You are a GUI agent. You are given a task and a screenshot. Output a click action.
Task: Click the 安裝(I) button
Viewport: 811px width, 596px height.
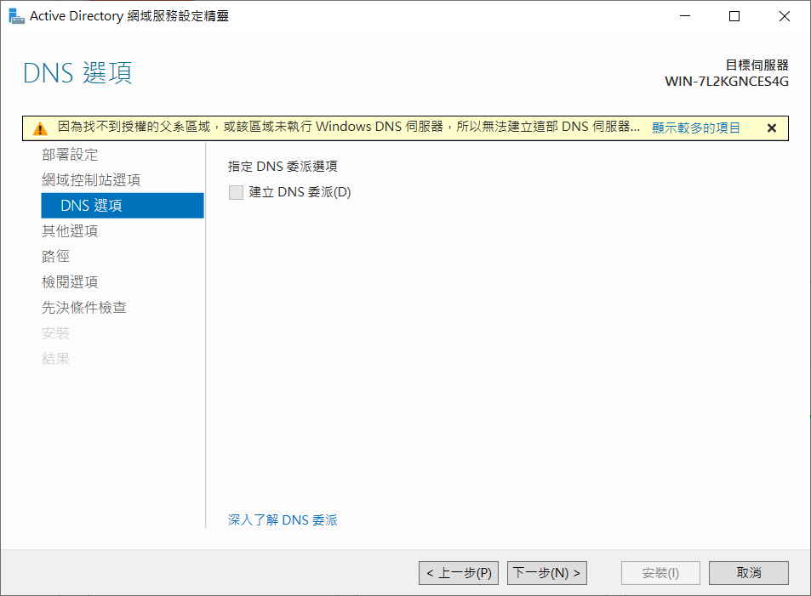pyautogui.click(x=660, y=573)
